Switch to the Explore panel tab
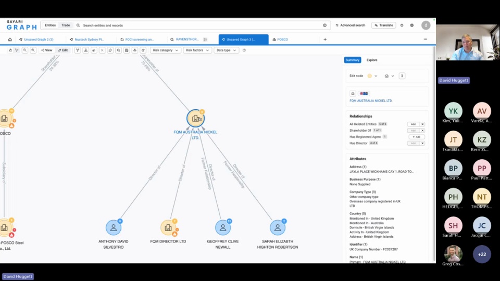 point(372,60)
